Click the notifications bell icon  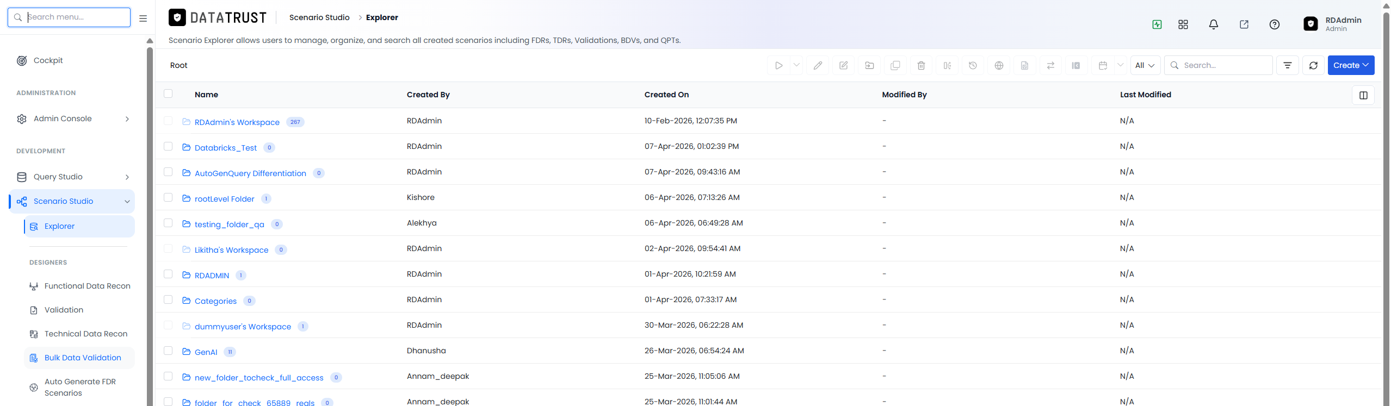[1213, 24]
